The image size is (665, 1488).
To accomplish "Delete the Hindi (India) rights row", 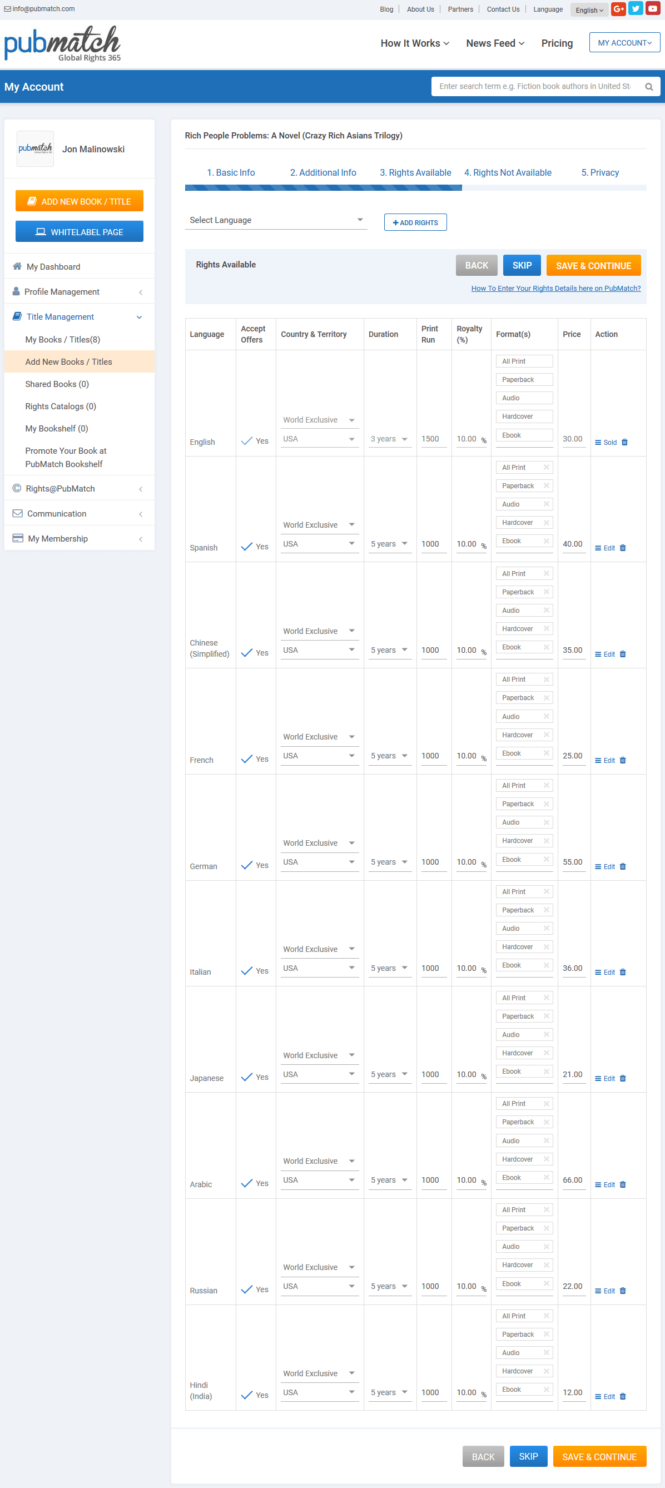I will (x=623, y=1396).
